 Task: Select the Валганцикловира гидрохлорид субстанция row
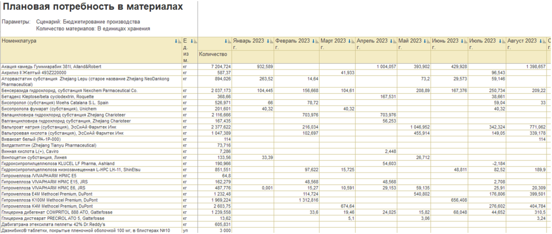point(275,121)
